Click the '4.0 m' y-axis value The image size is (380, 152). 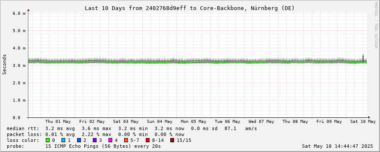pyautogui.click(x=19, y=48)
